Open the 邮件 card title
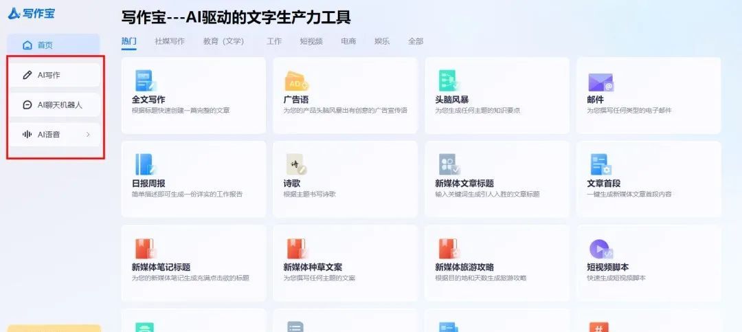The height and width of the screenshot is (332, 742). coord(595,100)
